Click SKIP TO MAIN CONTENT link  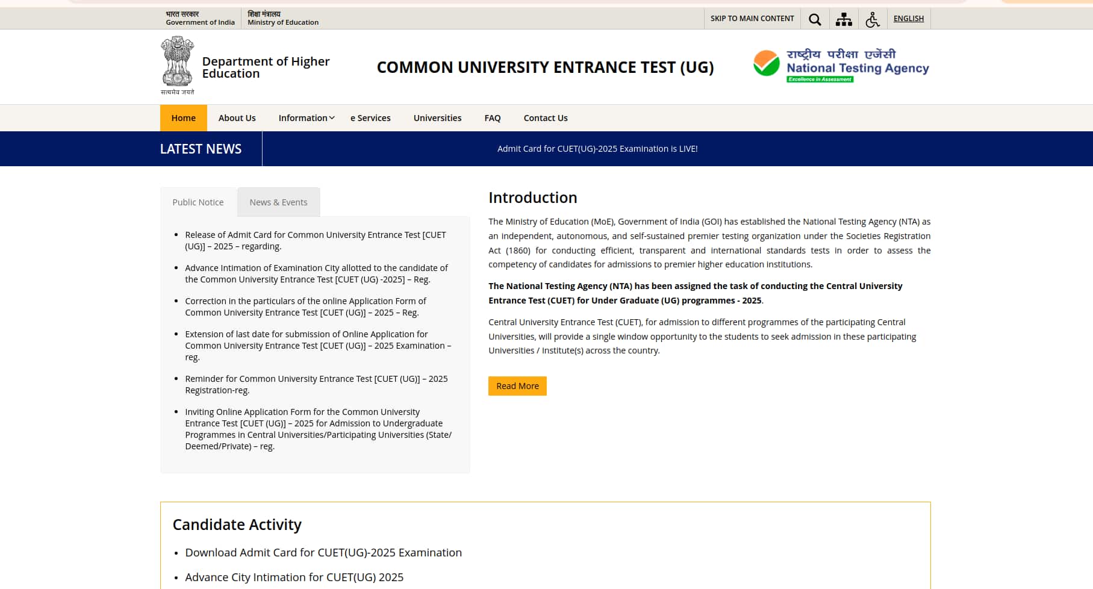pos(752,19)
